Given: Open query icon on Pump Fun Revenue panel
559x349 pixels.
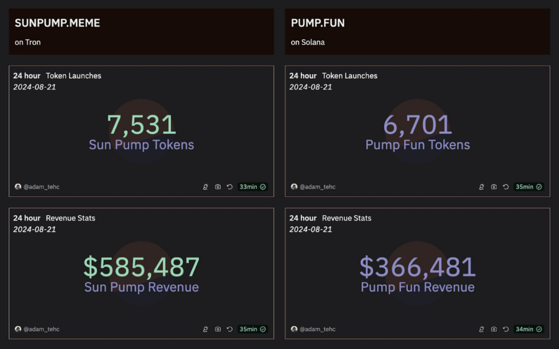Looking at the screenshot, I should [x=481, y=329].
